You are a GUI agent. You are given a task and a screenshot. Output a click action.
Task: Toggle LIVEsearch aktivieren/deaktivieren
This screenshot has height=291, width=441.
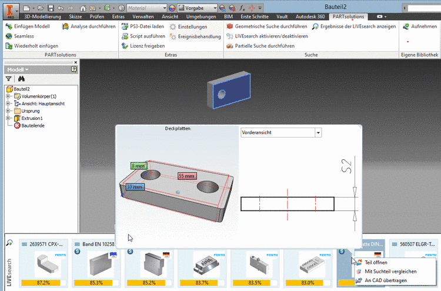point(267,36)
